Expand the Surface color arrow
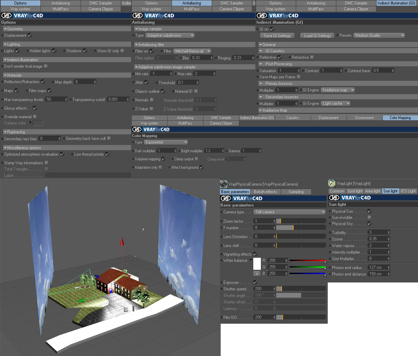Screen dimensions: 418x356 click(x=30, y=122)
